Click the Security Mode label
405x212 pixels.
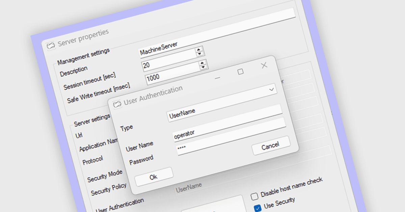click(x=105, y=175)
